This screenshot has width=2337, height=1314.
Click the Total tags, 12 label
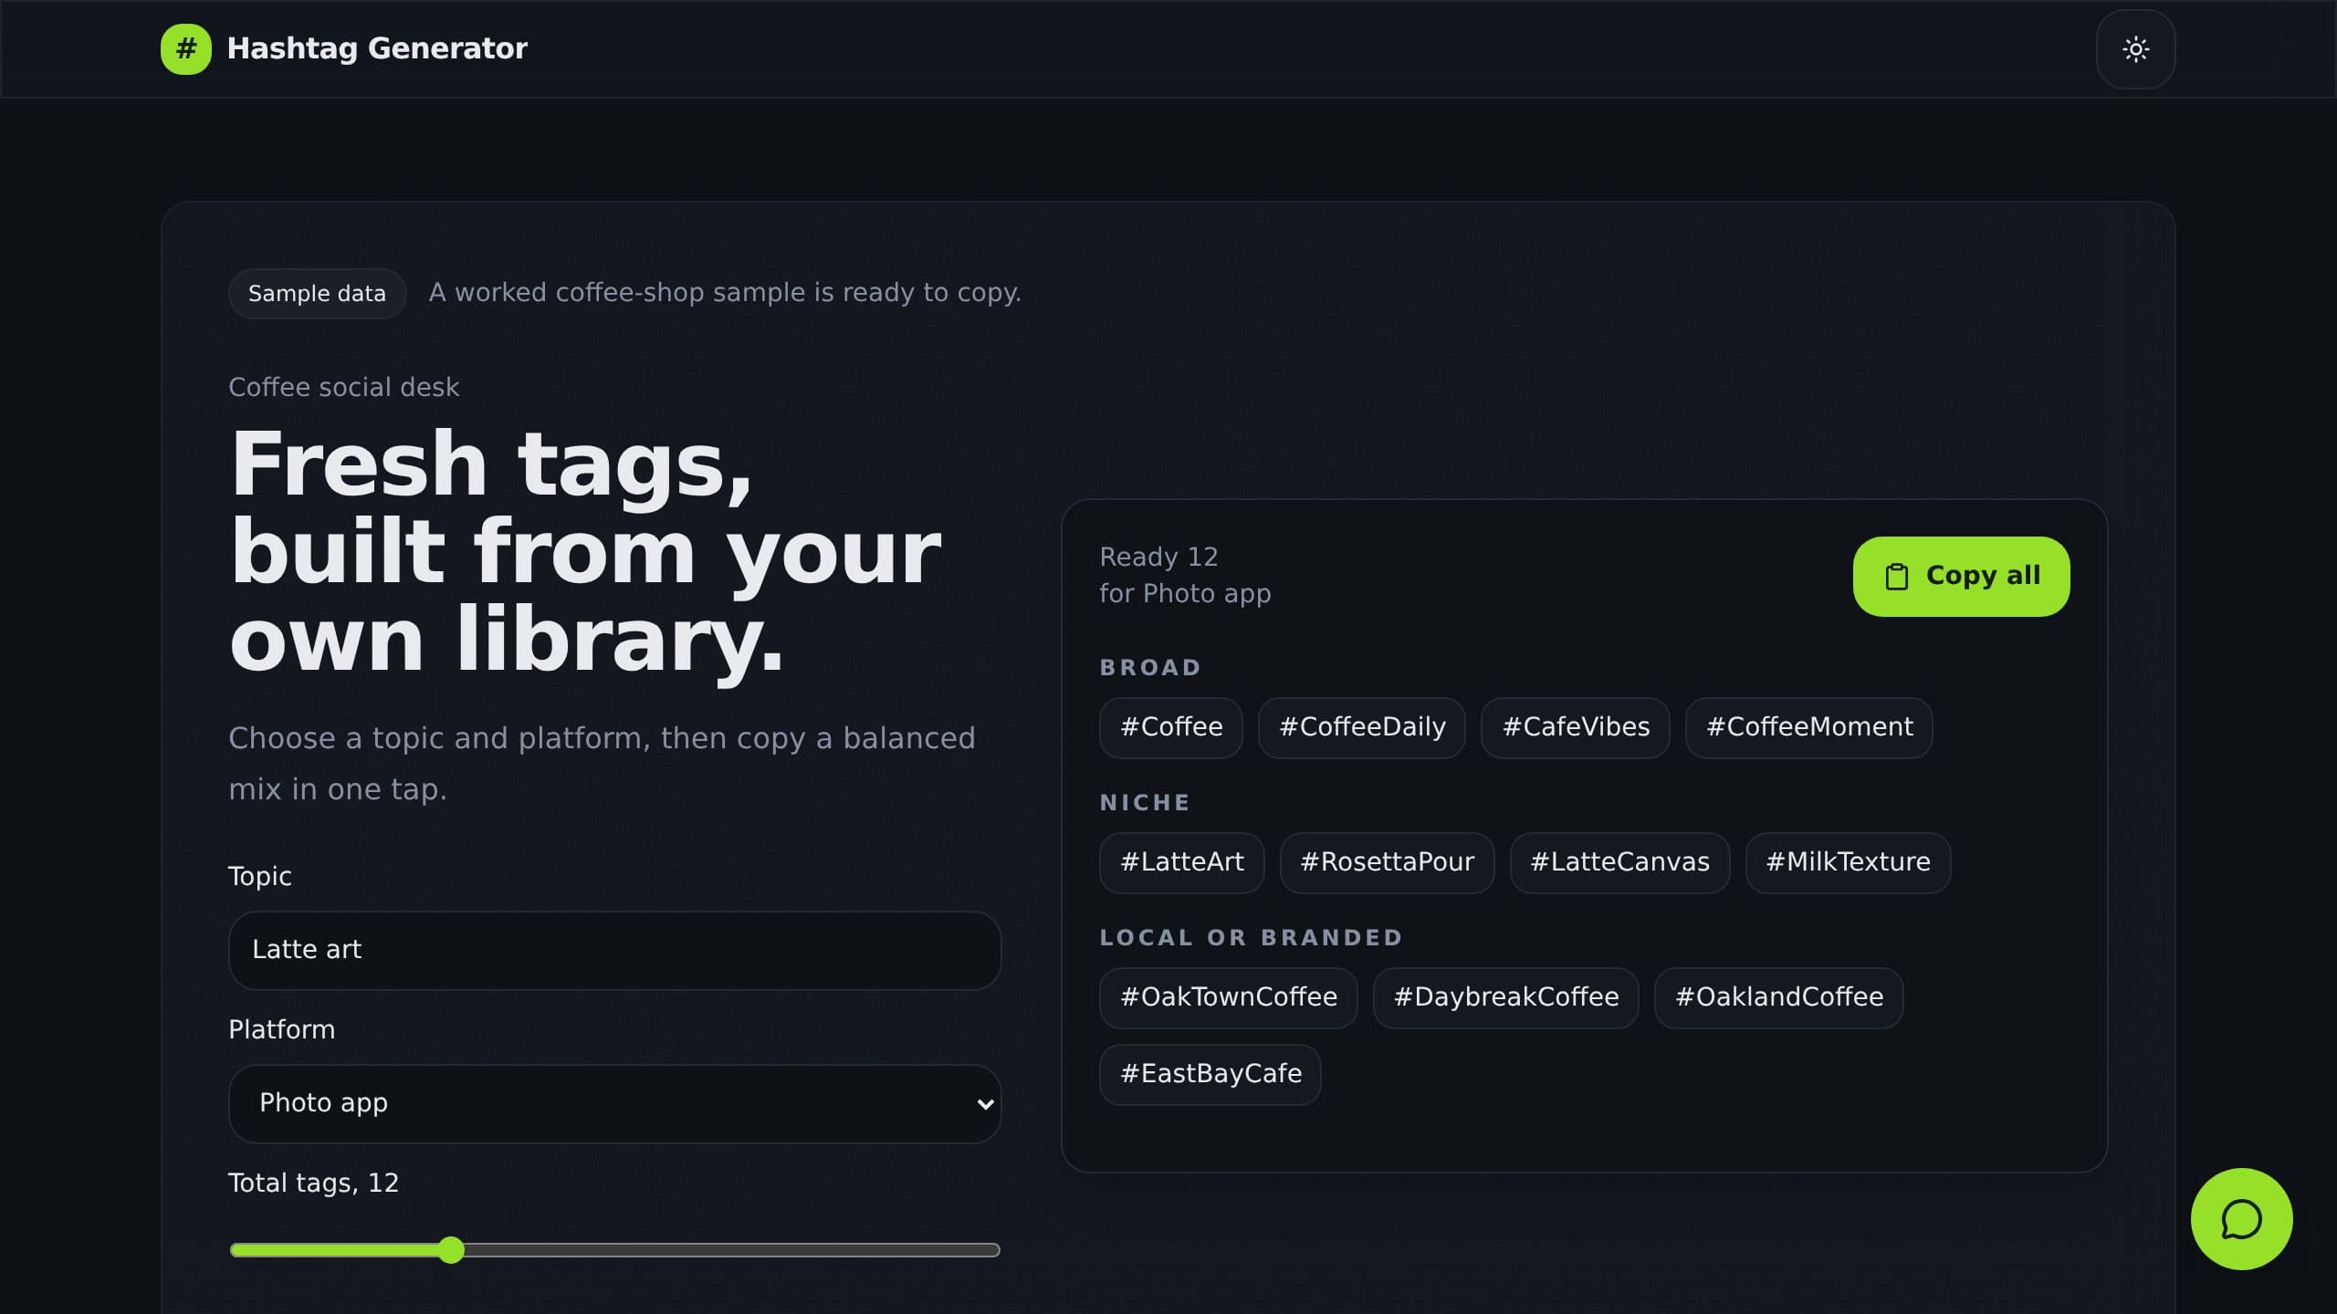point(313,1184)
